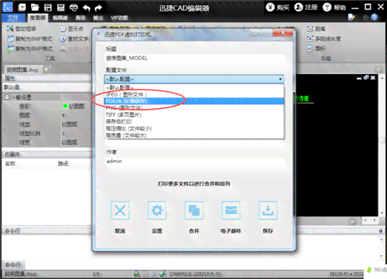This screenshot has height=279, width=387.
Task: Click the 合并 merge icon in dialog
Action: (194, 210)
